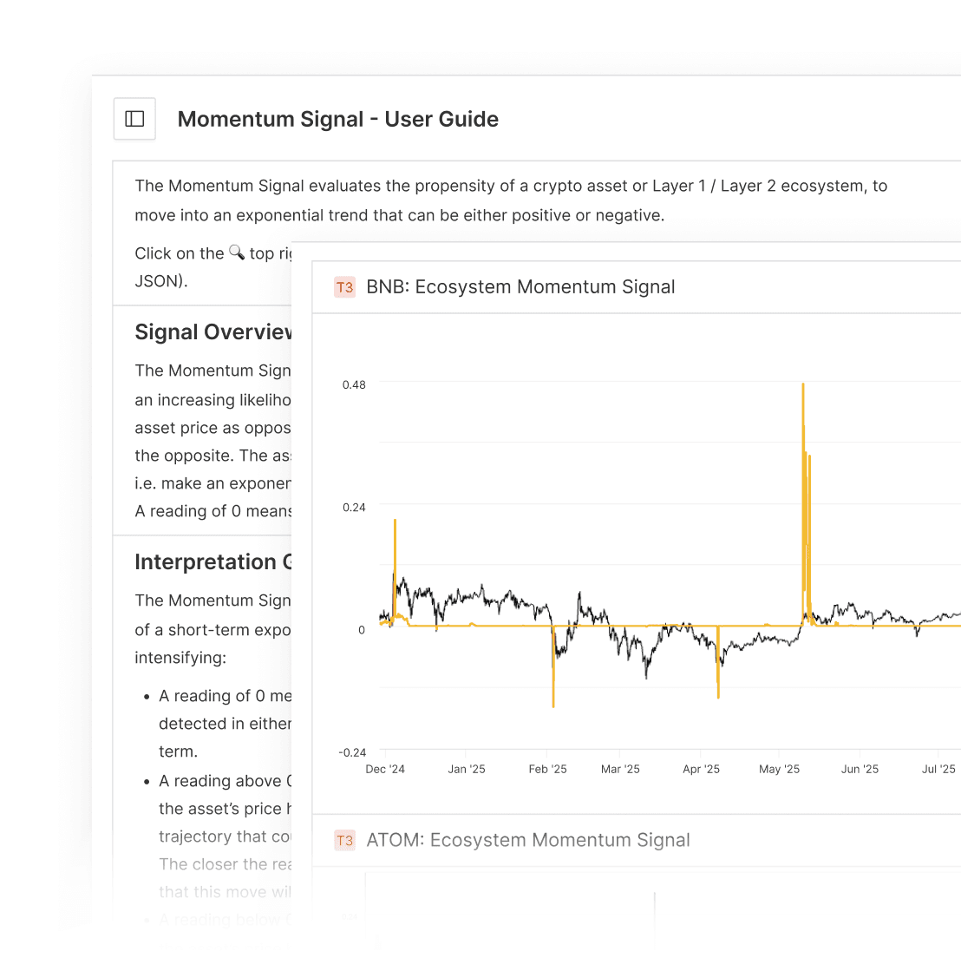Viewport: 961px width, 958px height.
Task: Click the Mar '25 axis label
Action: click(620, 769)
